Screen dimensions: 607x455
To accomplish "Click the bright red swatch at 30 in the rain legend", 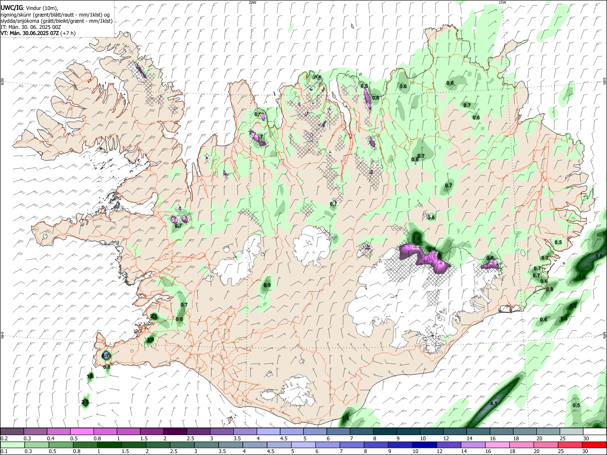I will [595, 445].
